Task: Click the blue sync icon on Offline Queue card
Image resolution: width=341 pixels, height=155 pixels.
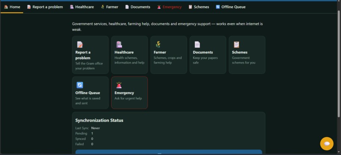Action: pyautogui.click(x=80, y=85)
